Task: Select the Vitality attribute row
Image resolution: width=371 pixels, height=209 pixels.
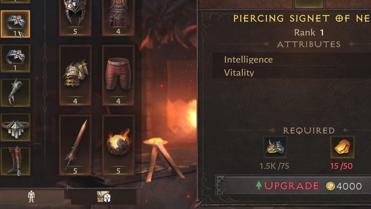Action: coord(292,72)
